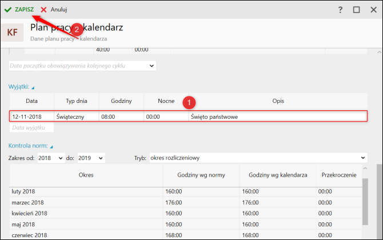Image resolution: width=383 pixels, height=240 pixels.
Task: Collapse the Kontrola norm section
Action: pos(30,146)
